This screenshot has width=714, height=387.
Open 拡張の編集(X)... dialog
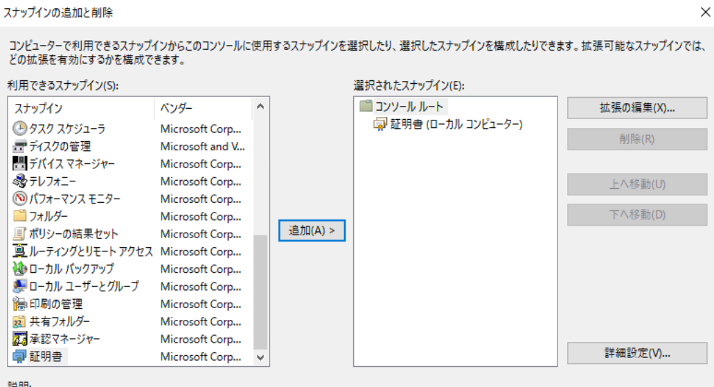636,108
